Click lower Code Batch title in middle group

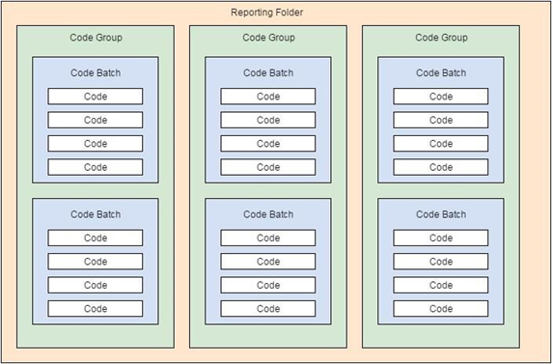[268, 214]
